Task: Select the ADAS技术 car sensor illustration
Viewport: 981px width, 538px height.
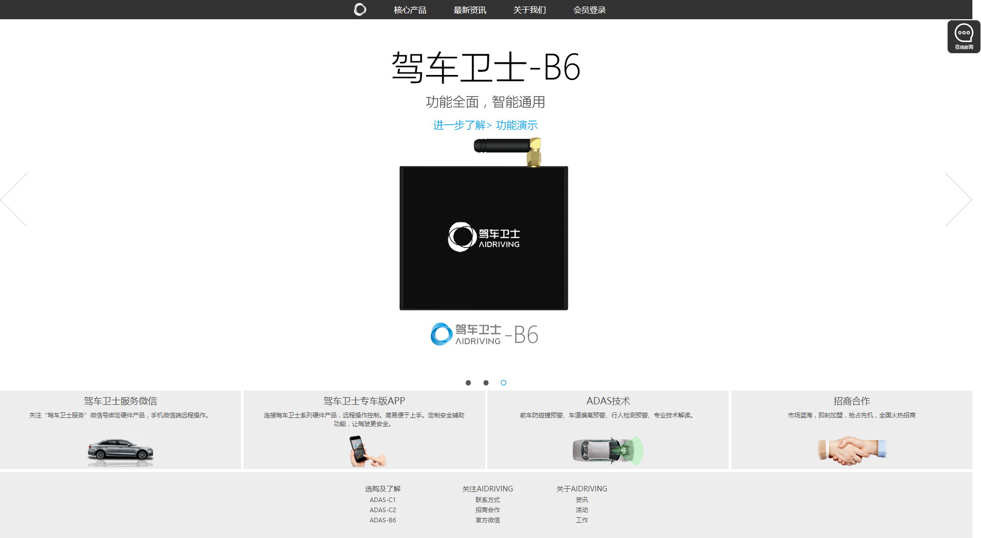Action: pos(607,451)
